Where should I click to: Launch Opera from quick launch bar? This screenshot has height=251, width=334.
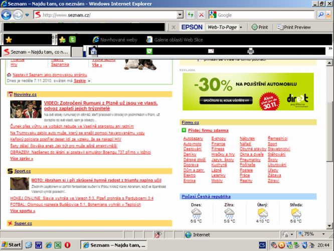[67, 245]
